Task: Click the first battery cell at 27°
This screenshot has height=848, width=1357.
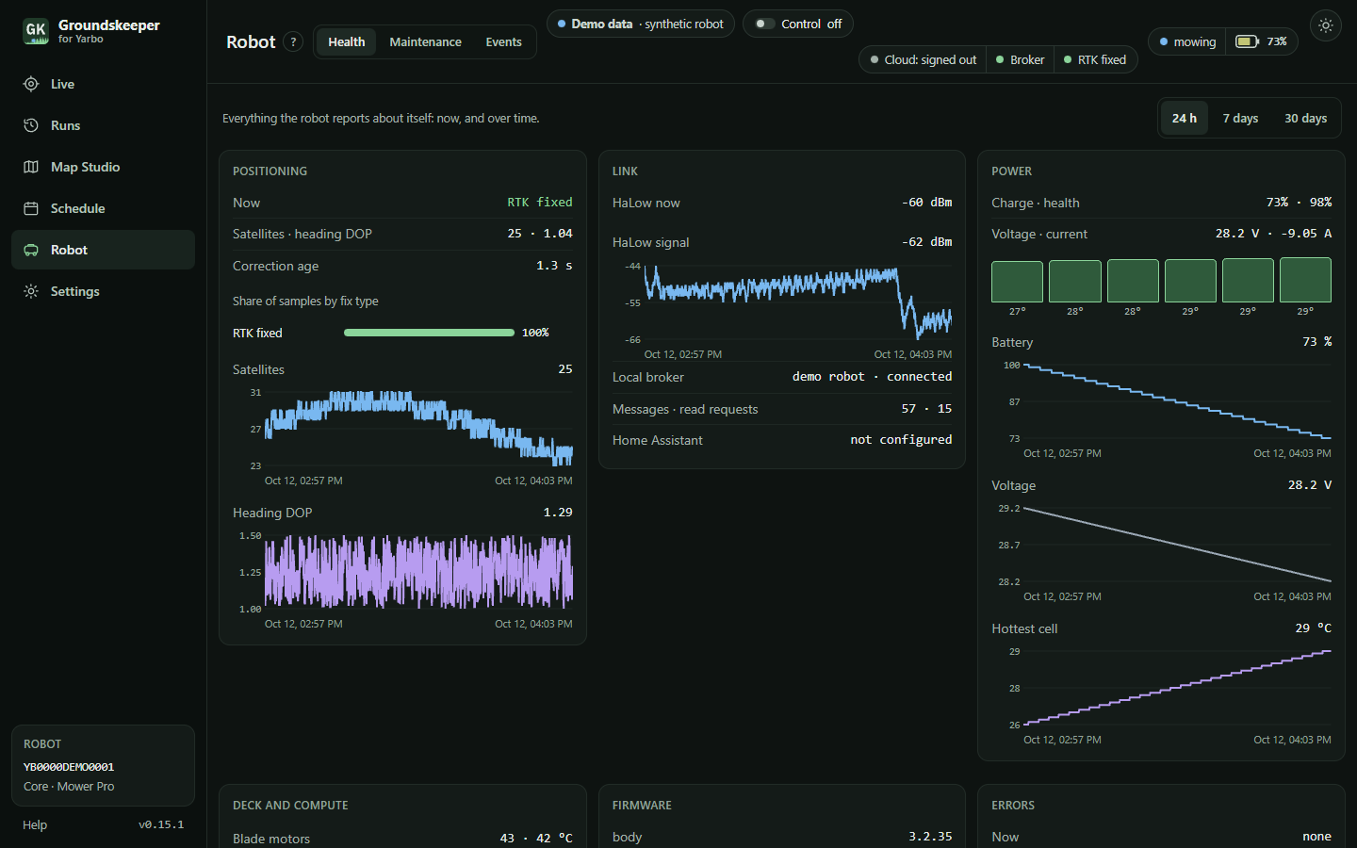Action: 1017,281
